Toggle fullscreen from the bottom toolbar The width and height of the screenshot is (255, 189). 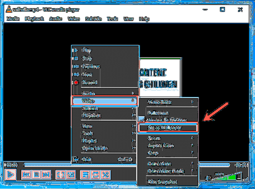(60, 174)
